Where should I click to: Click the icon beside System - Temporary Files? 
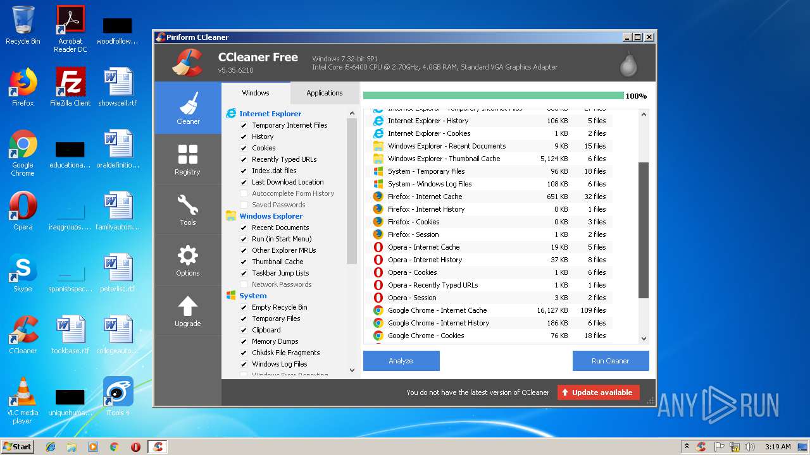378,171
